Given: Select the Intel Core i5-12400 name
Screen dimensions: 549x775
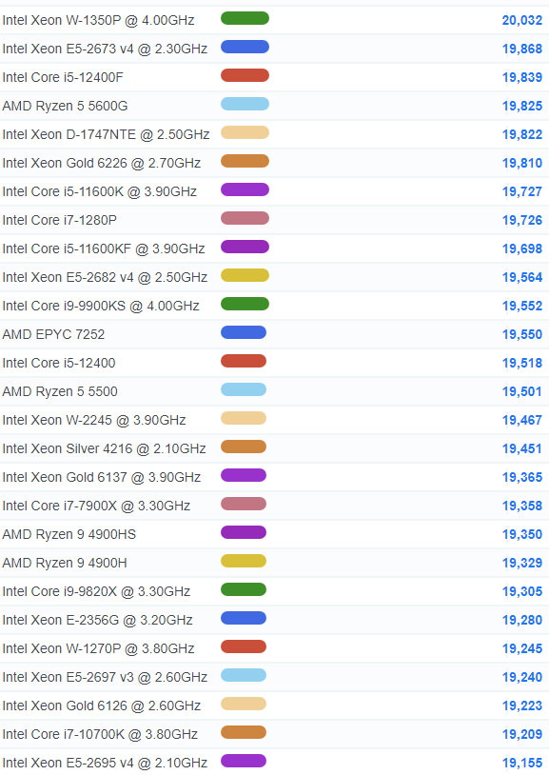Looking at the screenshot, I should 59,364.
